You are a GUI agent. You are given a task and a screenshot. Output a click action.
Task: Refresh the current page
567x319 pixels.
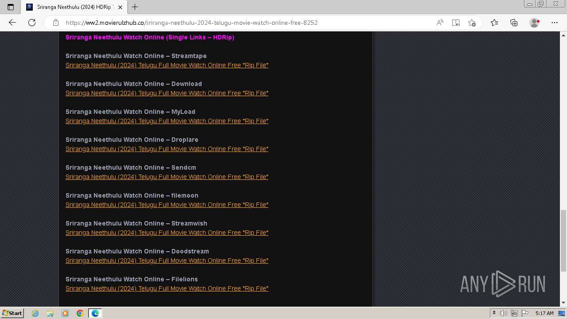point(32,23)
